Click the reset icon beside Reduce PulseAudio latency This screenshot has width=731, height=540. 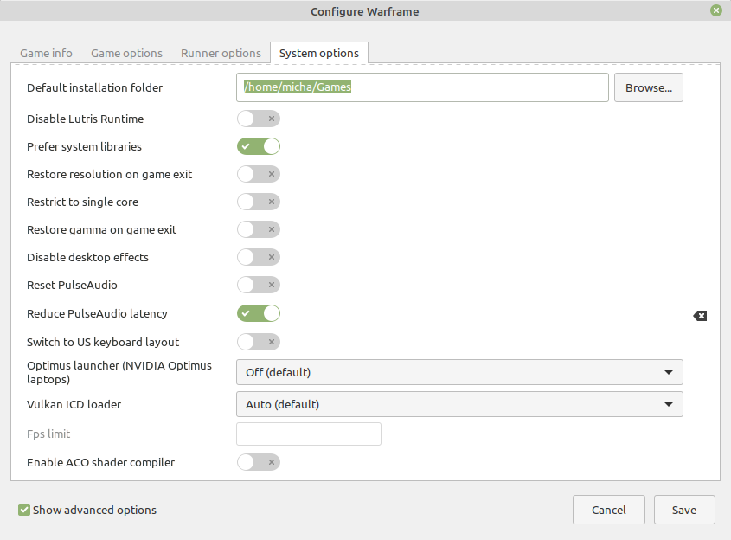[x=700, y=316]
